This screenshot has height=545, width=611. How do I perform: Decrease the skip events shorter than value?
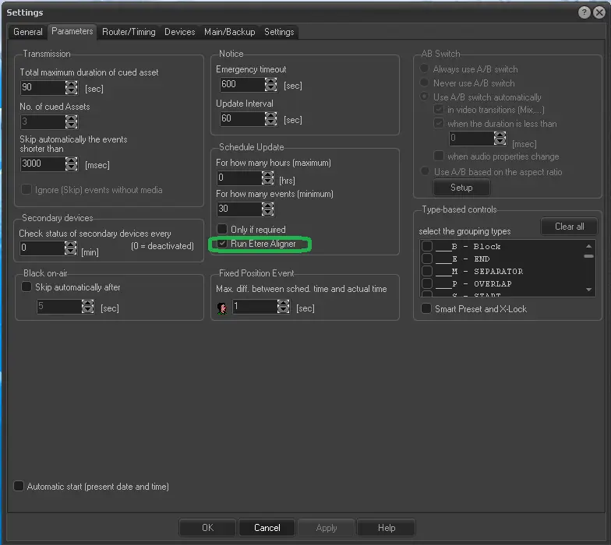point(72,168)
